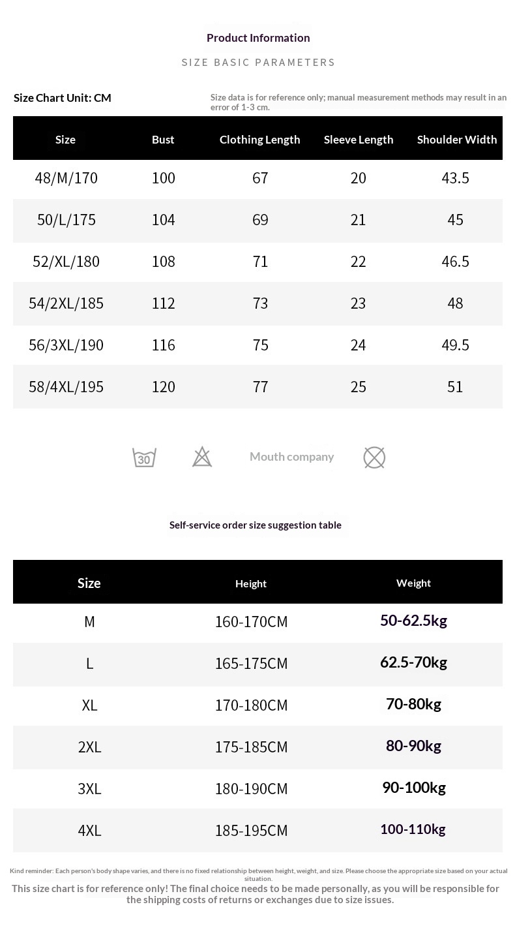Click the 30-degree wash care icon
The width and height of the screenshot is (515, 926).
pos(144,457)
